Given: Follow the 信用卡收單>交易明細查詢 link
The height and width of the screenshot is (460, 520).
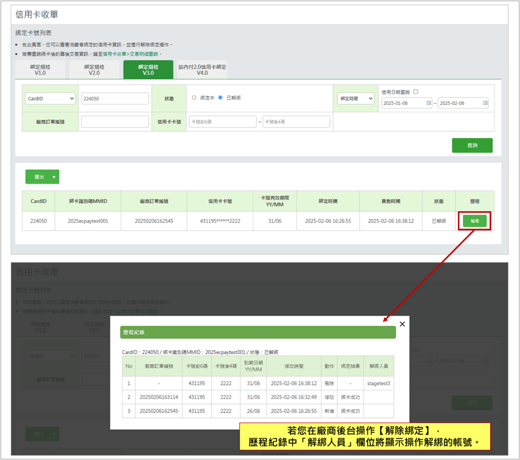Looking at the screenshot, I should pos(130,54).
